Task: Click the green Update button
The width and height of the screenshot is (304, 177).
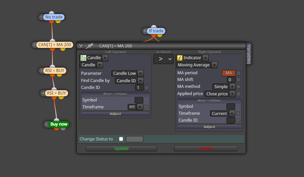Action: [x=121, y=149]
